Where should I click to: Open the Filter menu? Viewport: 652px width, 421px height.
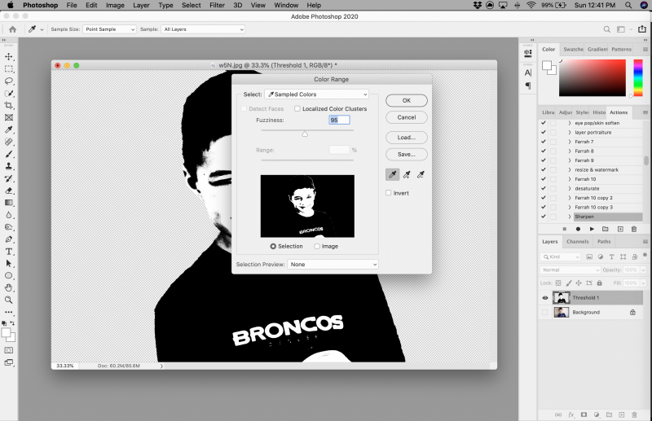point(217,5)
